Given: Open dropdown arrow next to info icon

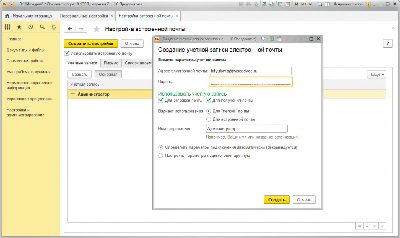Looking at the screenshot, I should tap(374, 4).
